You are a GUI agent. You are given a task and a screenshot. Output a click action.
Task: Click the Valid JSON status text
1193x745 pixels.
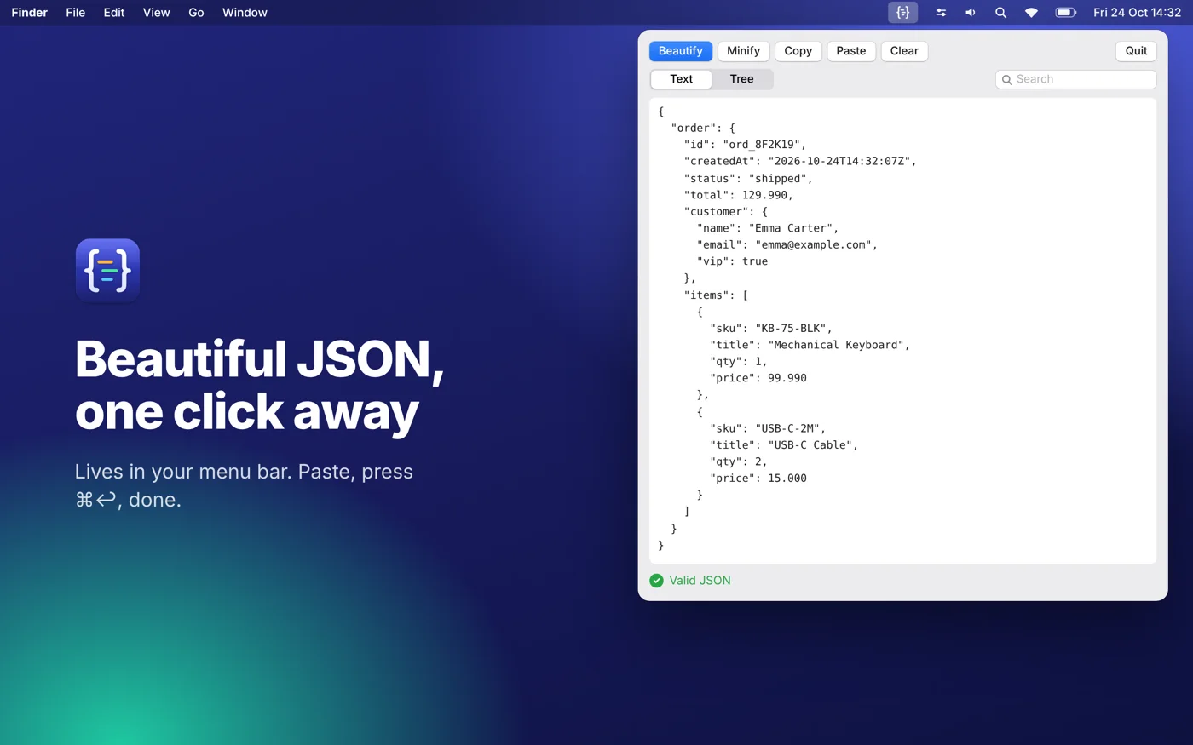pyautogui.click(x=700, y=581)
